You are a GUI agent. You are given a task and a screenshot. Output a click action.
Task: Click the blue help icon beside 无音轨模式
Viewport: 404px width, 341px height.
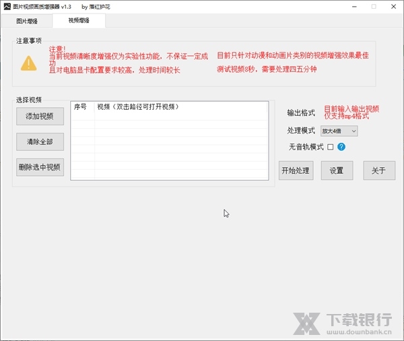click(x=341, y=147)
